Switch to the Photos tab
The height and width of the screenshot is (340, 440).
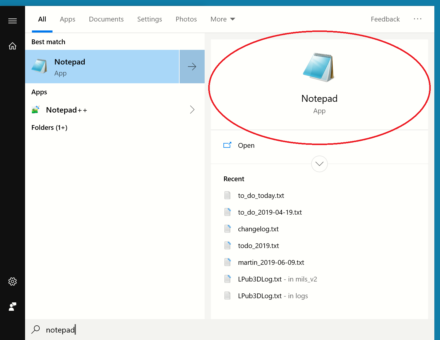186,19
